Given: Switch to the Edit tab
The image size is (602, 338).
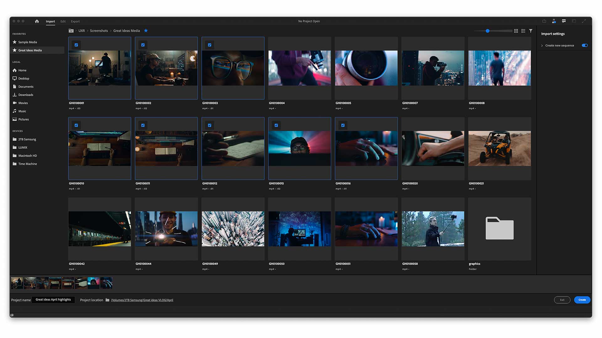Looking at the screenshot, I should click(63, 21).
